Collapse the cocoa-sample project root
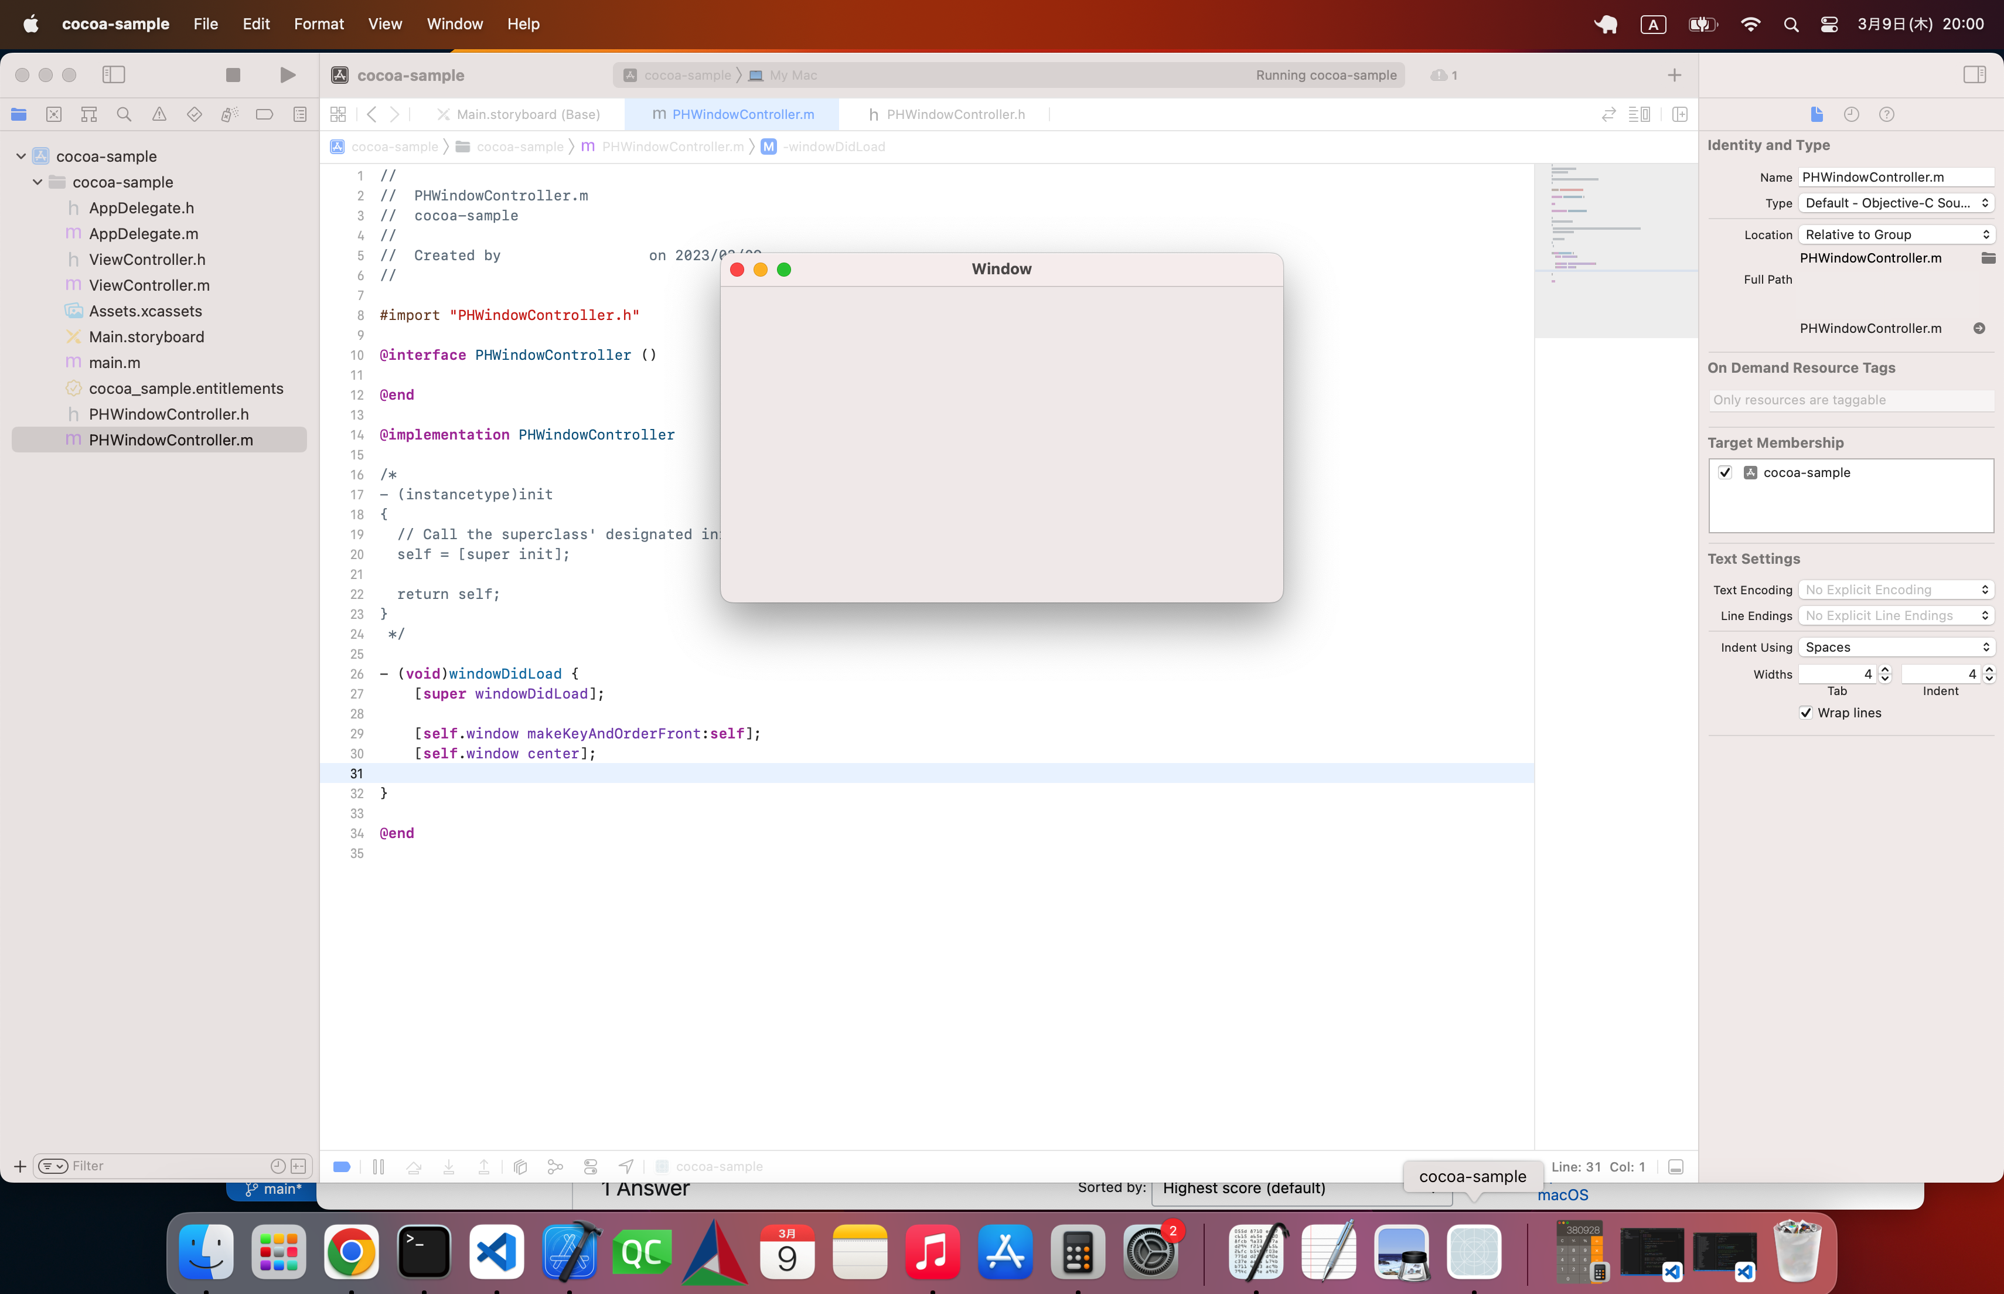 click(x=21, y=156)
